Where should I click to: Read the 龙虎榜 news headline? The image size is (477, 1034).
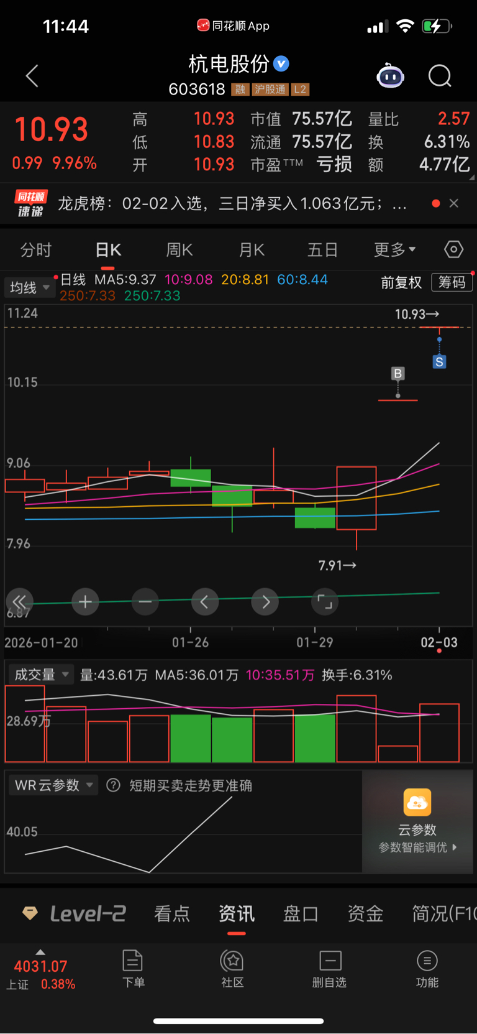(x=233, y=203)
